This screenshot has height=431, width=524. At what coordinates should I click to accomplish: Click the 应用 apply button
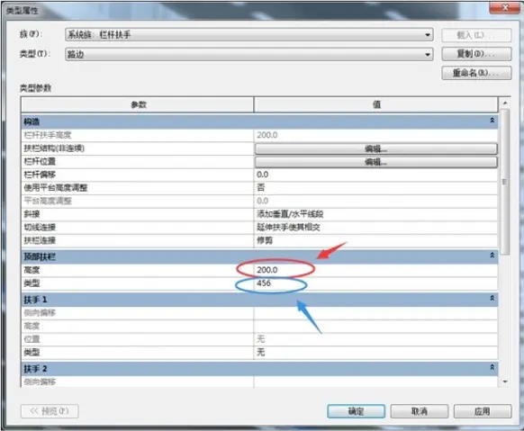click(x=483, y=411)
